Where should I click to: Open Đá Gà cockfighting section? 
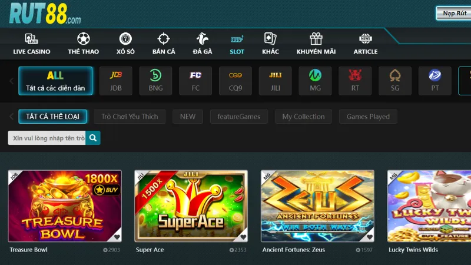[x=203, y=44]
